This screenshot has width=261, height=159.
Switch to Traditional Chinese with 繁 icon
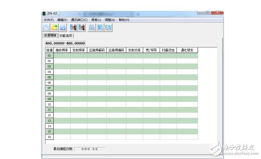[100, 27]
